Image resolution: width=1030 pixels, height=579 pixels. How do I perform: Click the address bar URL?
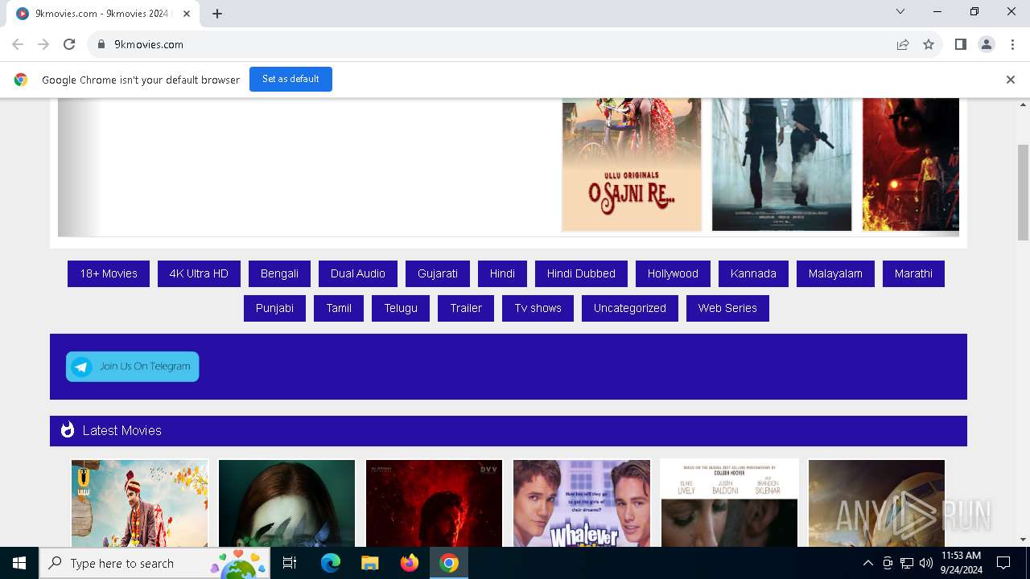tap(149, 44)
